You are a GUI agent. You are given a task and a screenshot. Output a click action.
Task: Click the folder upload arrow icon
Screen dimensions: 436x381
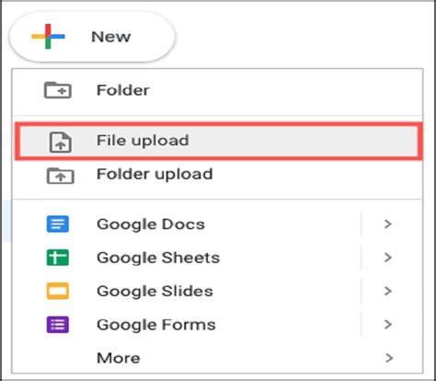pos(60,176)
